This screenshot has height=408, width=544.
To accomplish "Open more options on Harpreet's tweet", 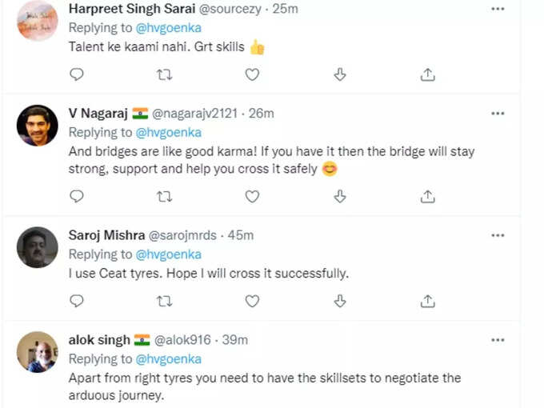I will (x=498, y=9).
